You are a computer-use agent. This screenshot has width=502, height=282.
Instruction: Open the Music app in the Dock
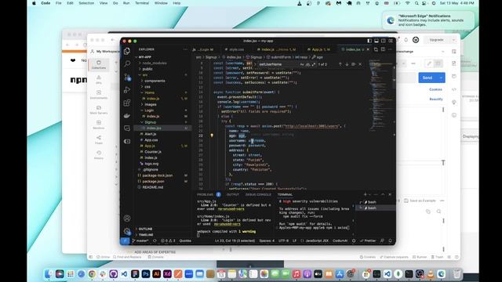(x=296, y=273)
